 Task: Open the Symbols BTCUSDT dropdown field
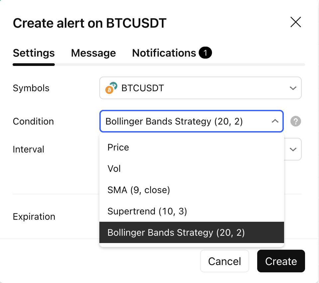pyautogui.click(x=200, y=88)
